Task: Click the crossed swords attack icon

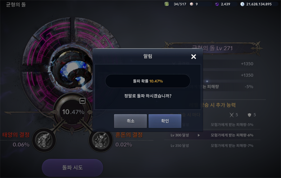Action: coord(232,115)
